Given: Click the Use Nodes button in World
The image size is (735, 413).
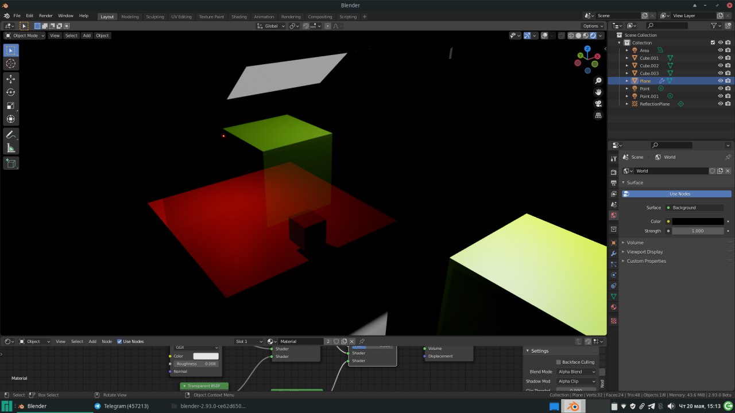Looking at the screenshot, I should [676, 194].
